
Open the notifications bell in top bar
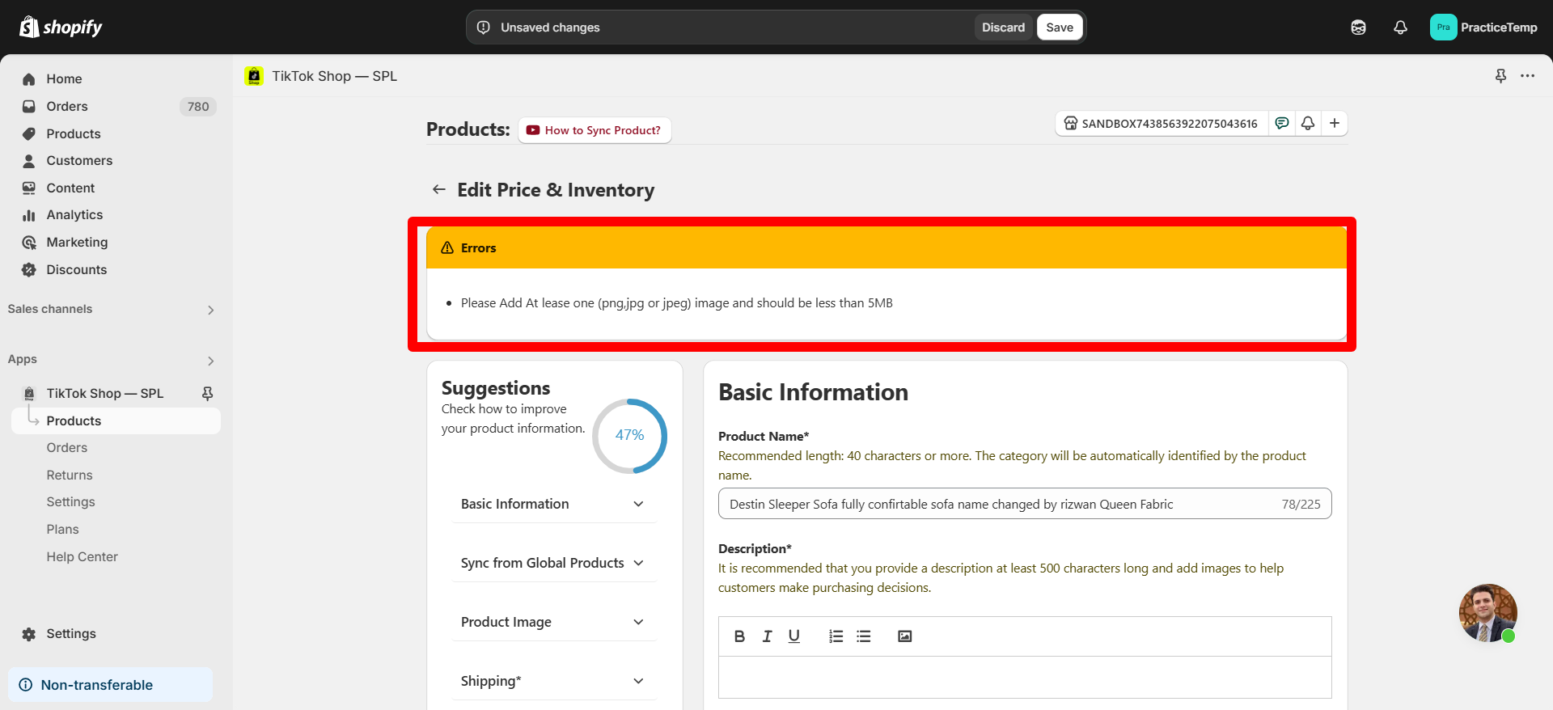1400,27
